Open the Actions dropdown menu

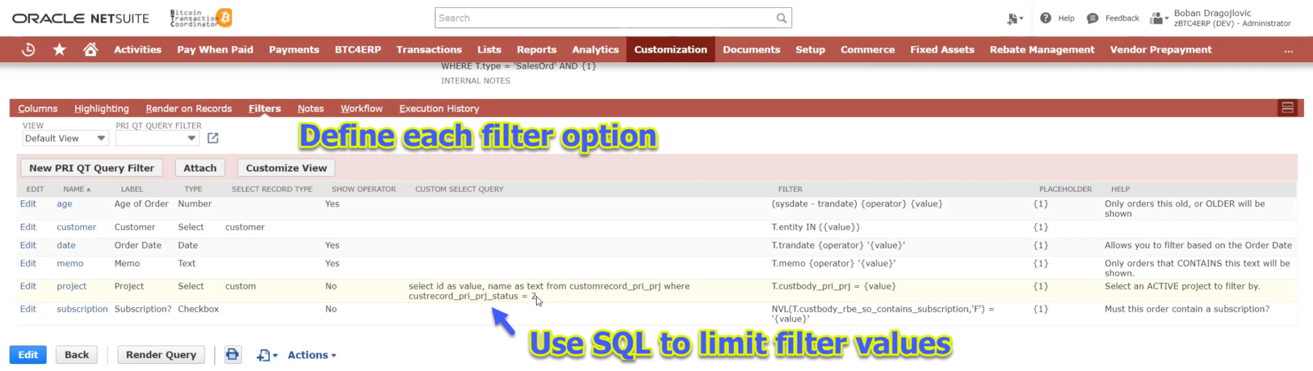[312, 355]
